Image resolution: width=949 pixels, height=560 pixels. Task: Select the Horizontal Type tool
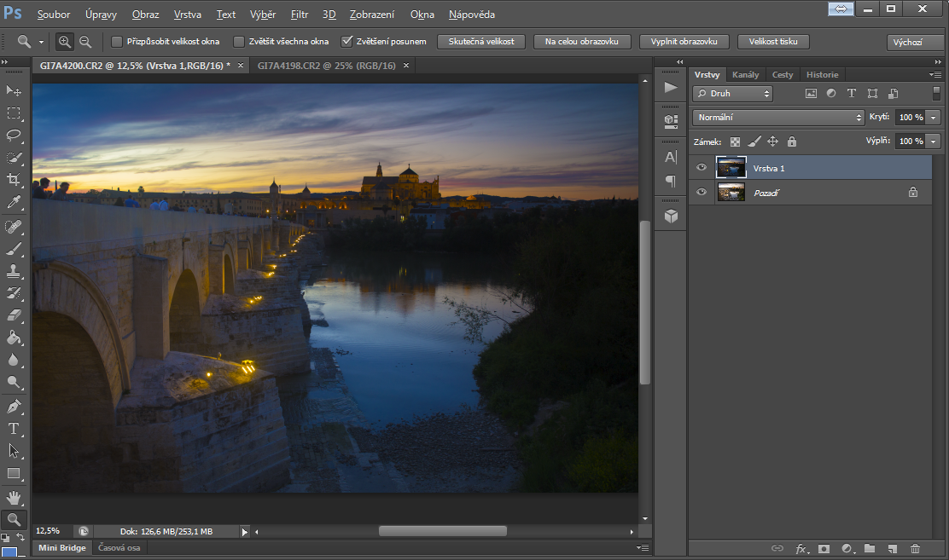tap(14, 429)
